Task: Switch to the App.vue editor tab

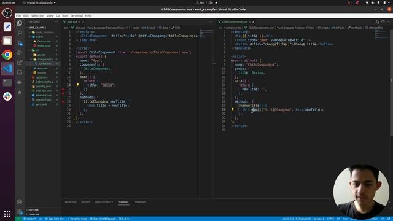Action: (x=72, y=22)
